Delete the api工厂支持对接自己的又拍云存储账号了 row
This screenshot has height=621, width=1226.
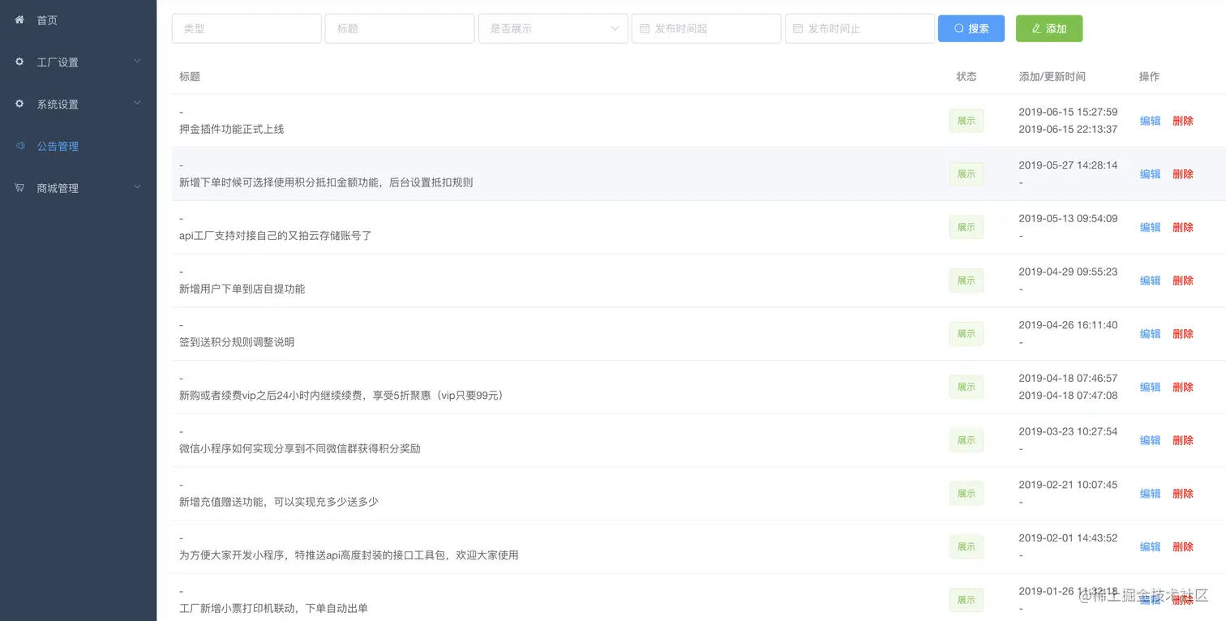[x=1183, y=228]
